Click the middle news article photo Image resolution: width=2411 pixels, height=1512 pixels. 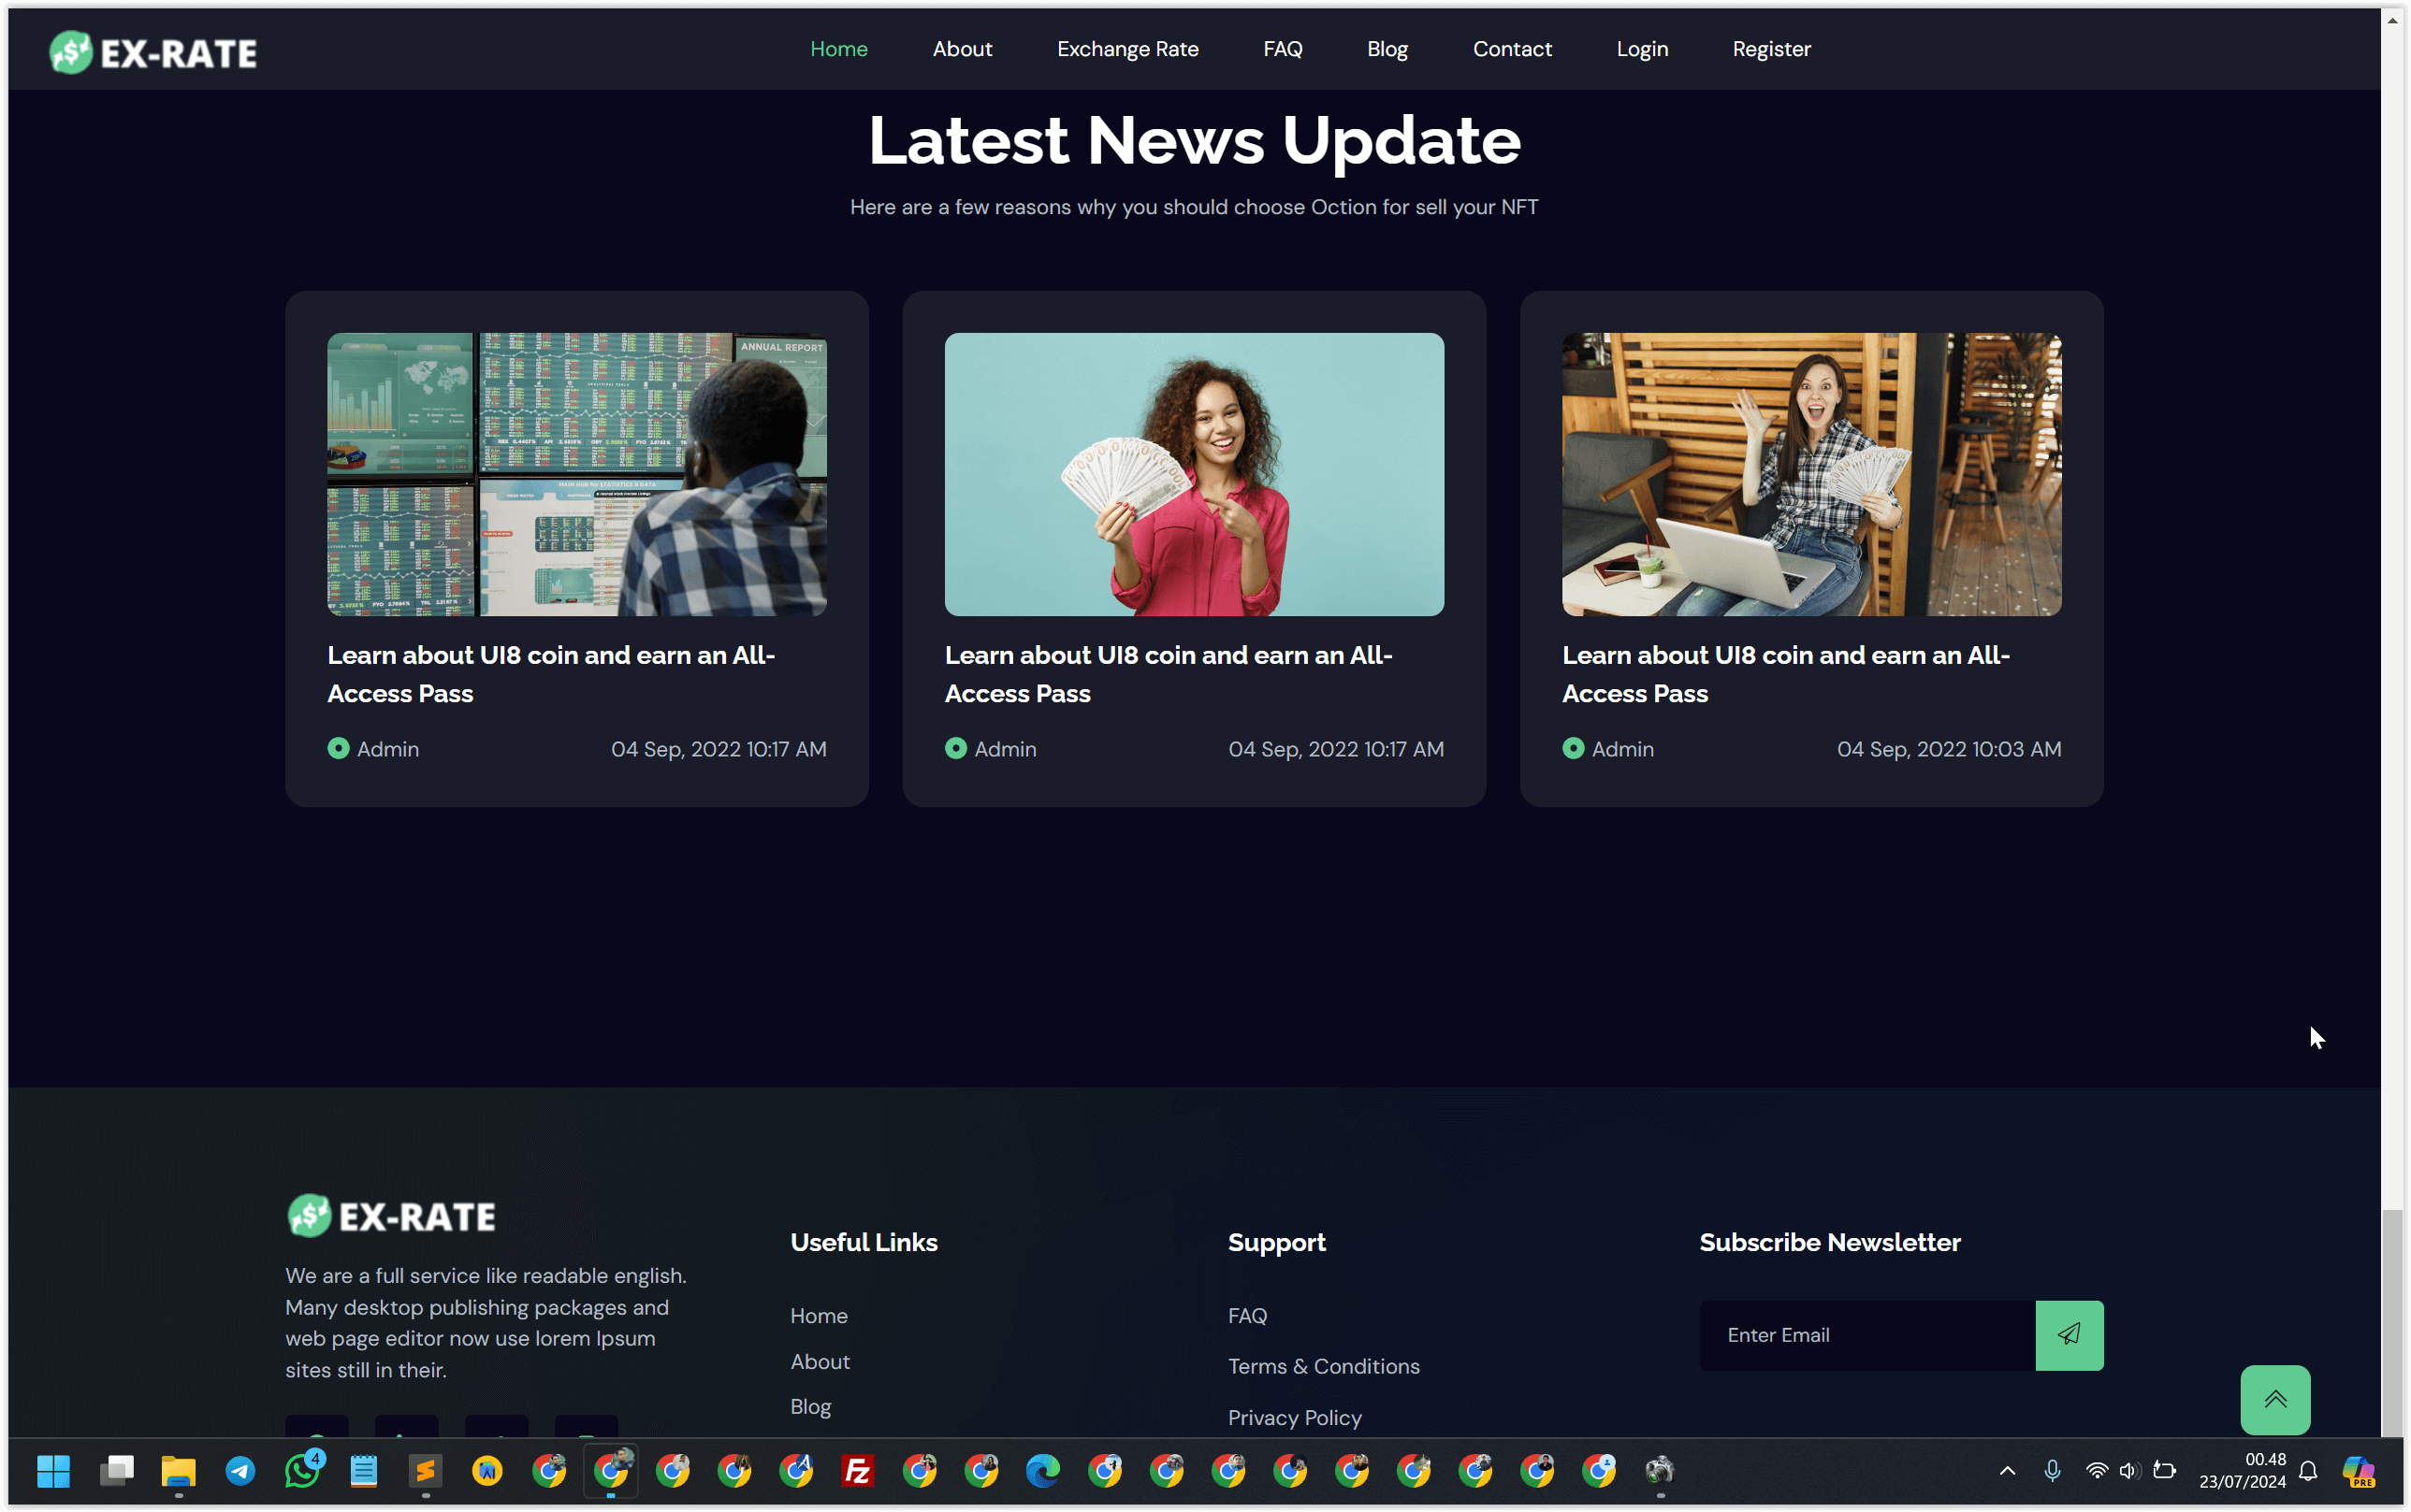coord(1194,474)
